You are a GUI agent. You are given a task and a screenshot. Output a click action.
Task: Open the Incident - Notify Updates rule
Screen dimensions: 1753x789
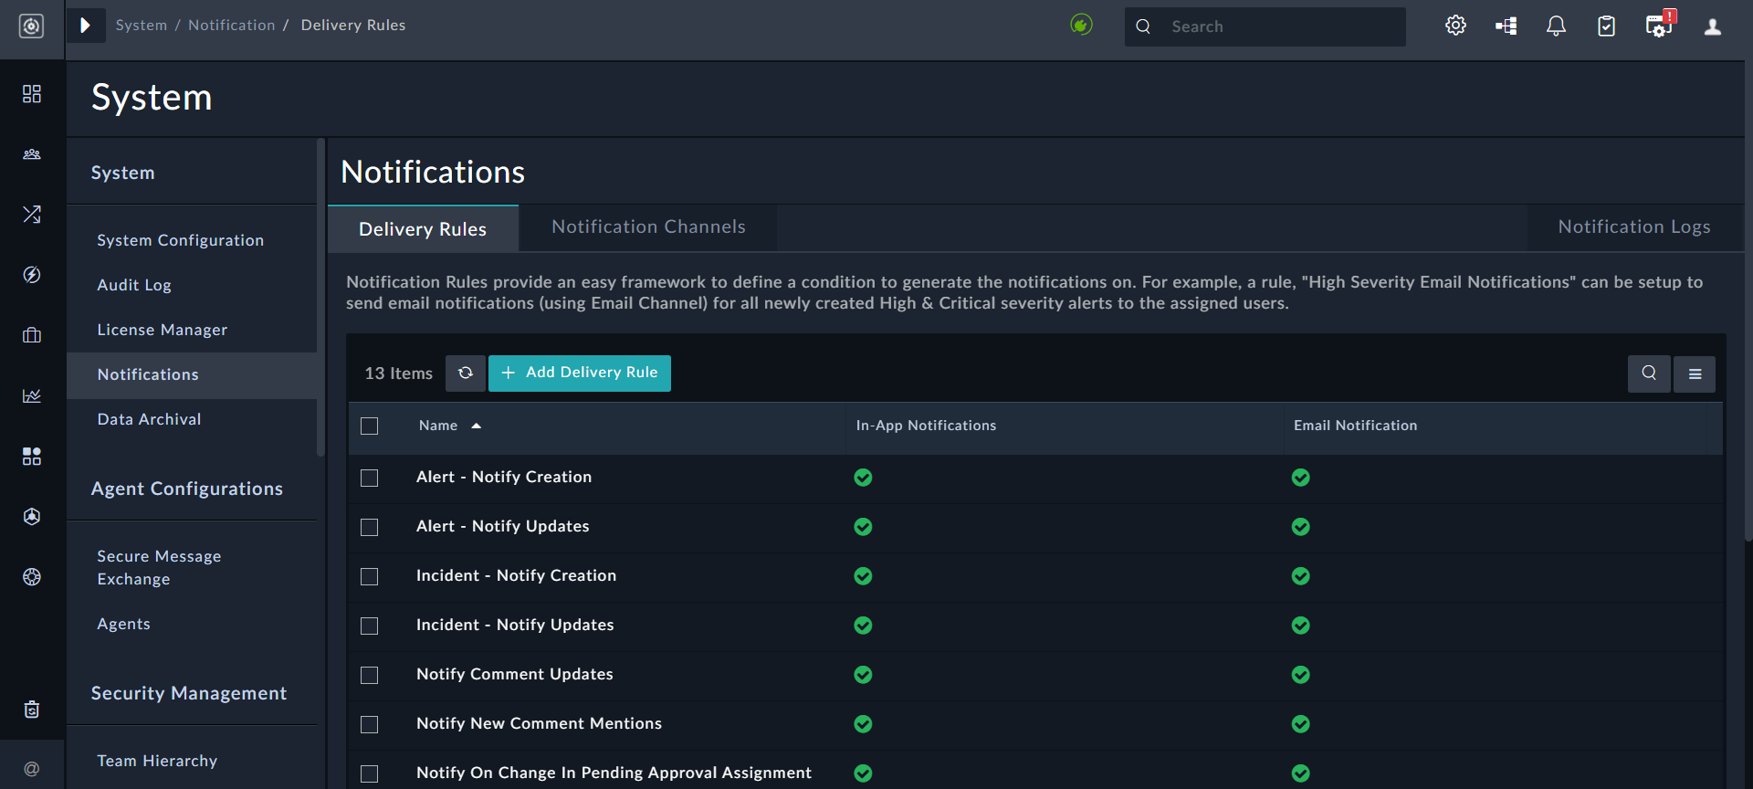click(515, 625)
